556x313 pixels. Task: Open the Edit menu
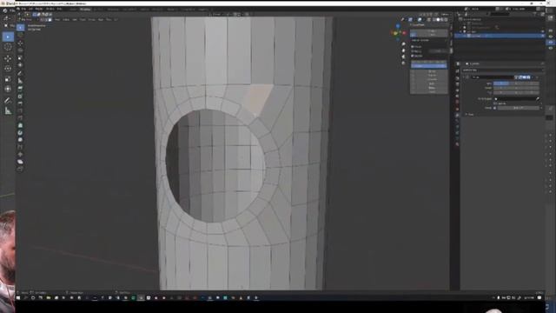[x=31, y=9]
